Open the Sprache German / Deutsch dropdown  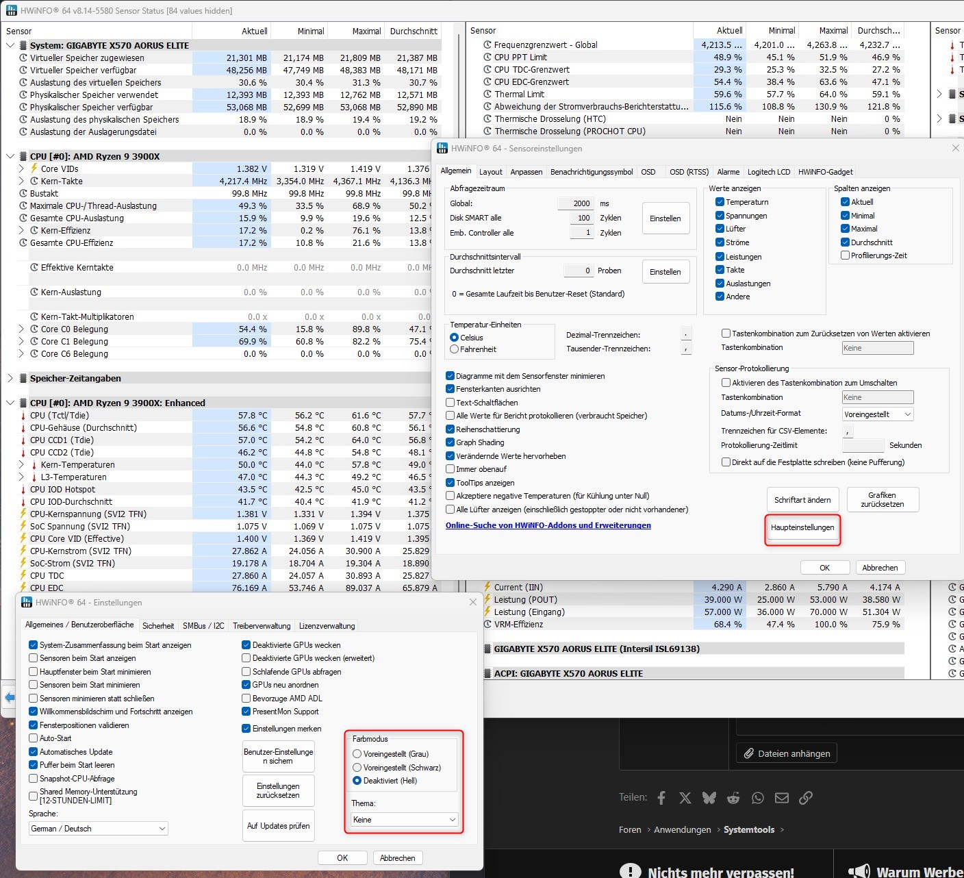99,829
